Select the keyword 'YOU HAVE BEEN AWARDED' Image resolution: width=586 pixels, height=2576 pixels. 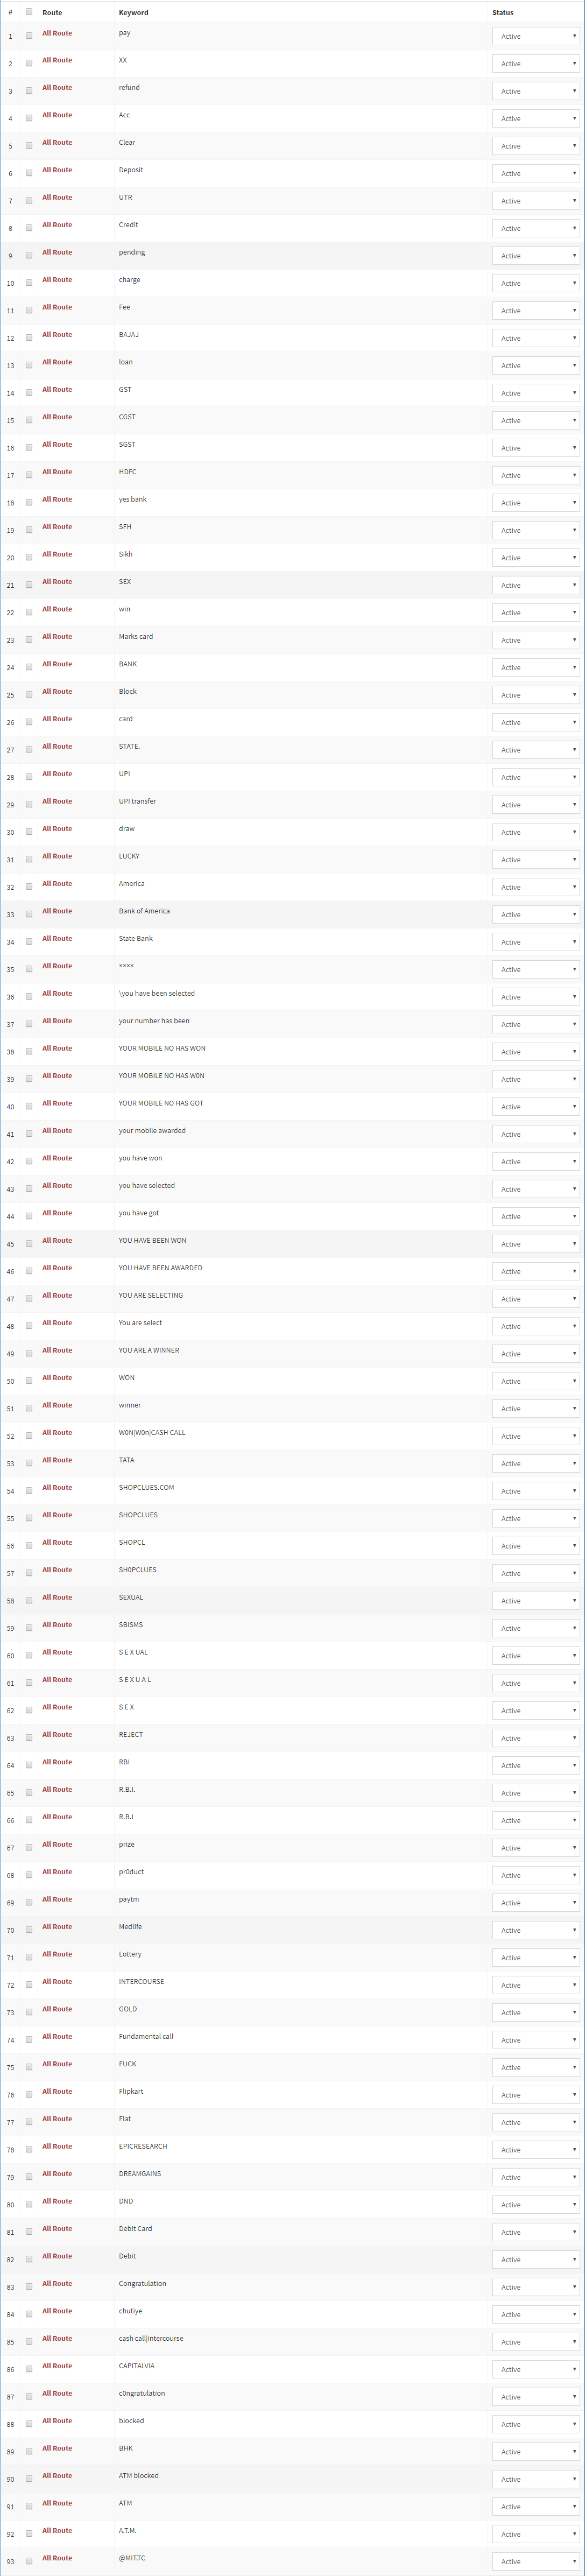(160, 1268)
